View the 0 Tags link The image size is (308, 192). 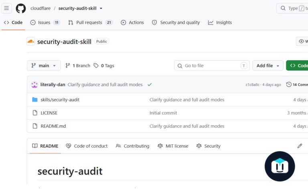pyautogui.click(x=104, y=66)
